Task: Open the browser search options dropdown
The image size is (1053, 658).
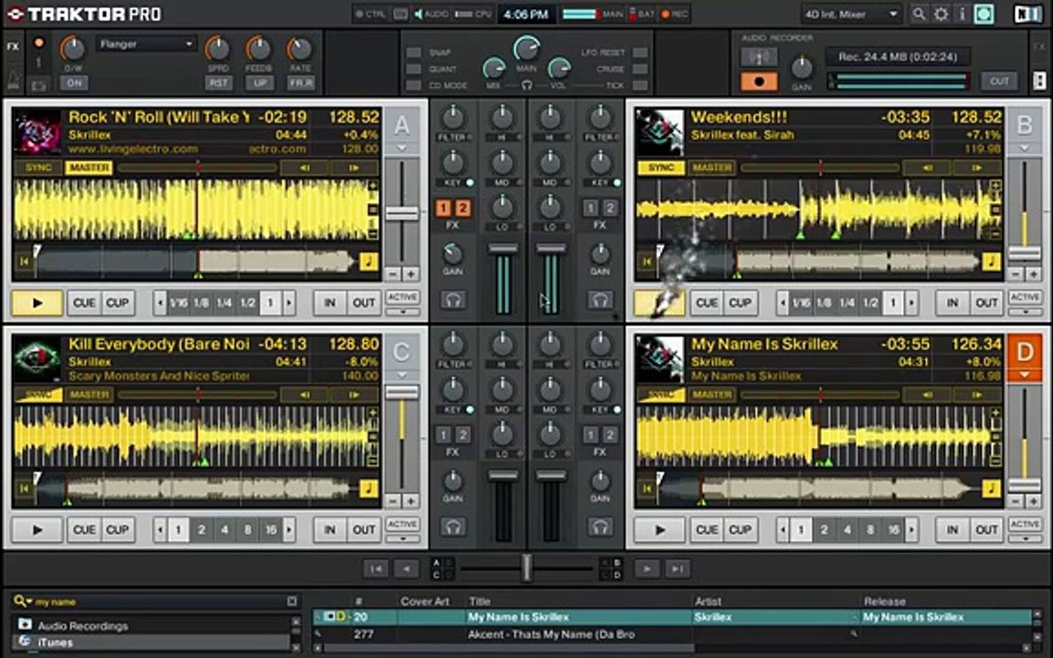Action: point(23,601)
